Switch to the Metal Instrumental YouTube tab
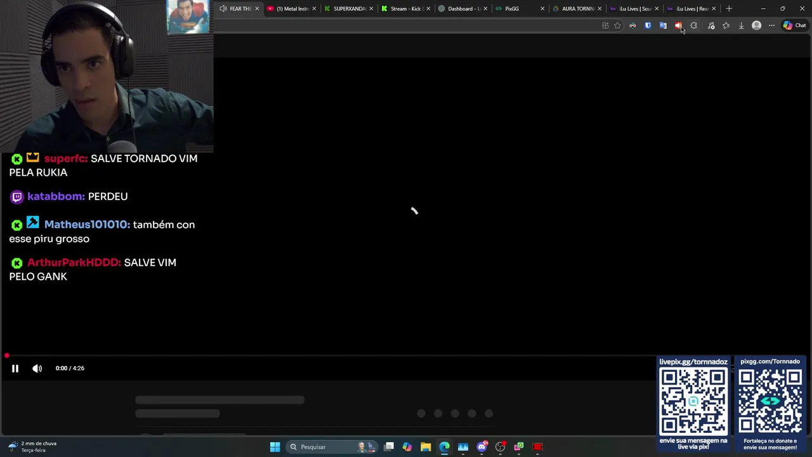Viewport: 812px width, 457px height. pos(292,9)
